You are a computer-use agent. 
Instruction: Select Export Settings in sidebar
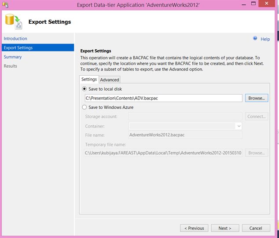point(18,48)
